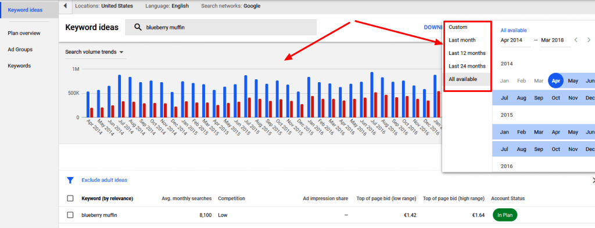Screen dimensions: 595x228
Task: Click the All available link above dates
Action: pyautogui.click(x=514, y=30)
